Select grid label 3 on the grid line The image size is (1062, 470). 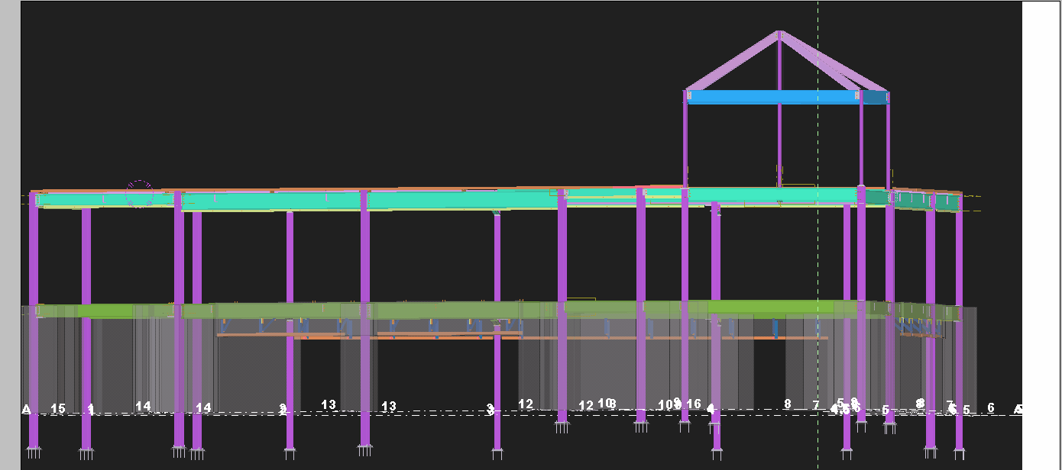[491, 410]
